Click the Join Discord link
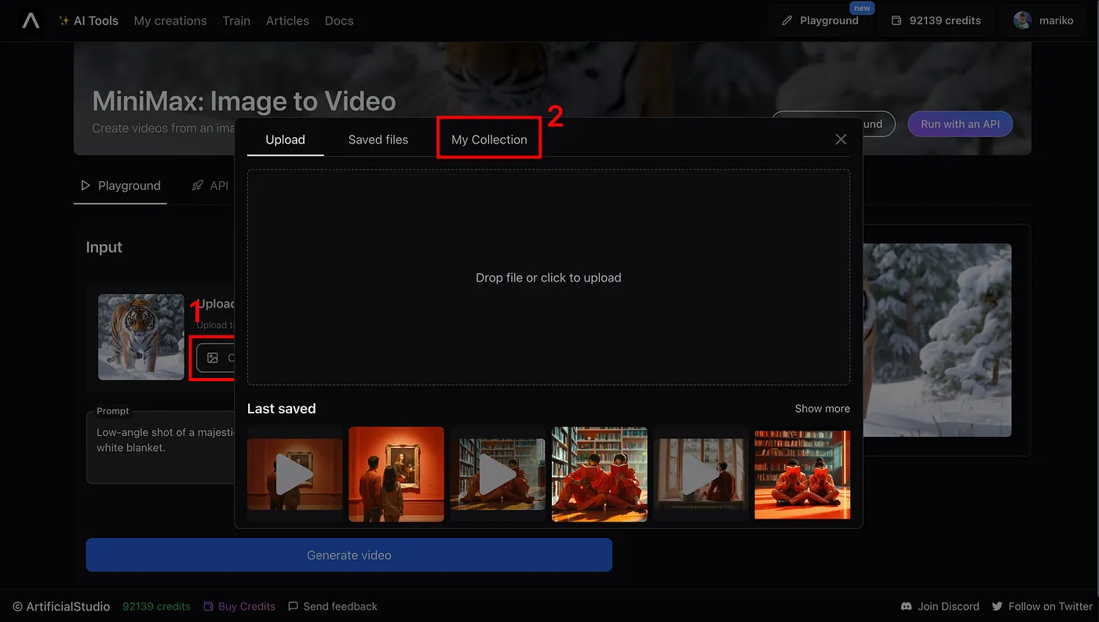The width and height of the screenshot is (1099, 622). tap(940, 606)
